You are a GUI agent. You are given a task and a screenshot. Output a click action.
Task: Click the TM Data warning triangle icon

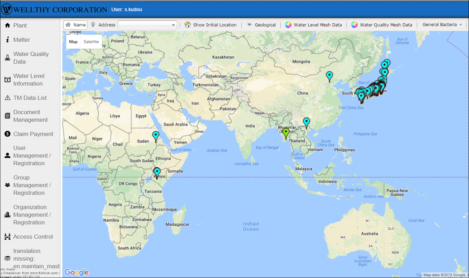[7, 98]
